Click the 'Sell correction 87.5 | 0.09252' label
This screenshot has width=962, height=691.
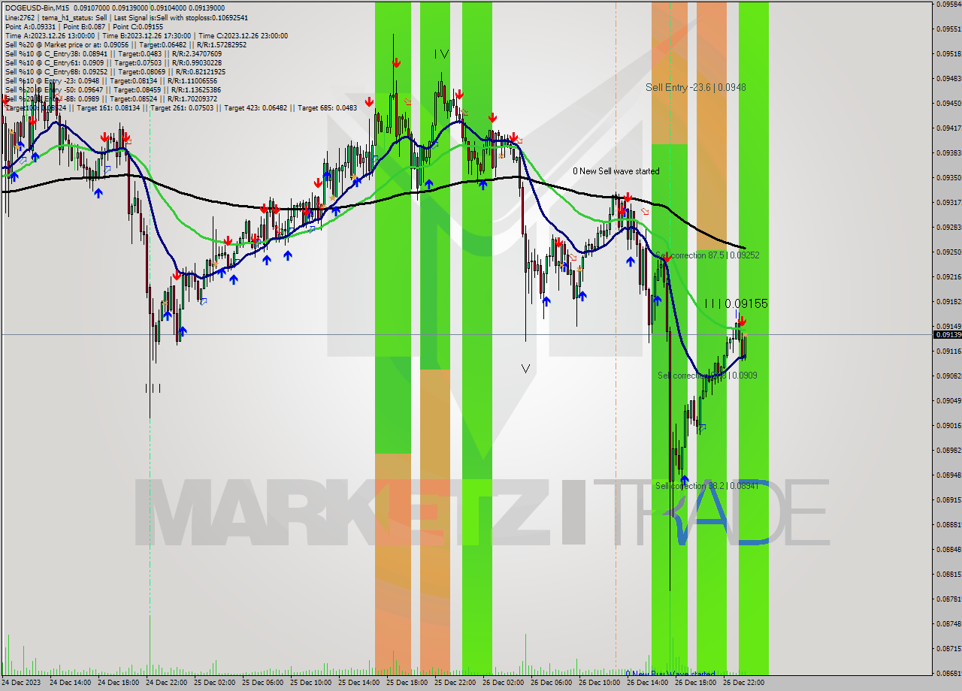coord(707,255)
